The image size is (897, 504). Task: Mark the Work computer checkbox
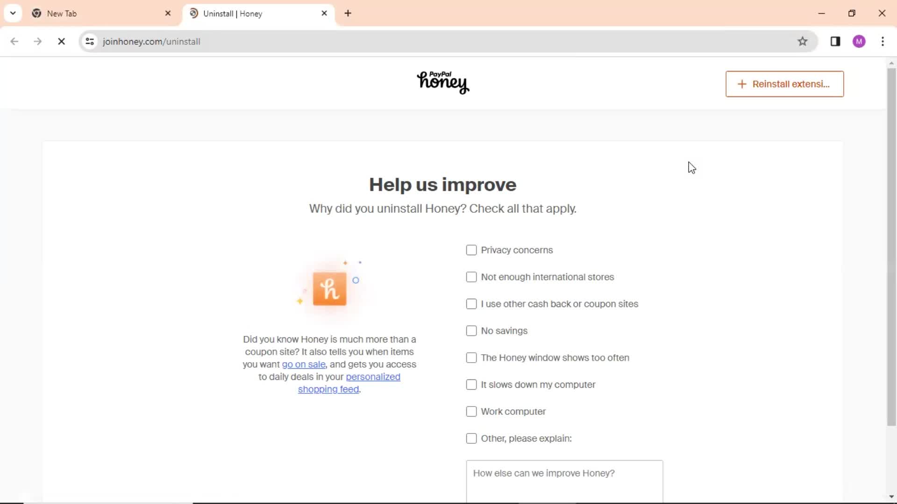coord(471,412)
